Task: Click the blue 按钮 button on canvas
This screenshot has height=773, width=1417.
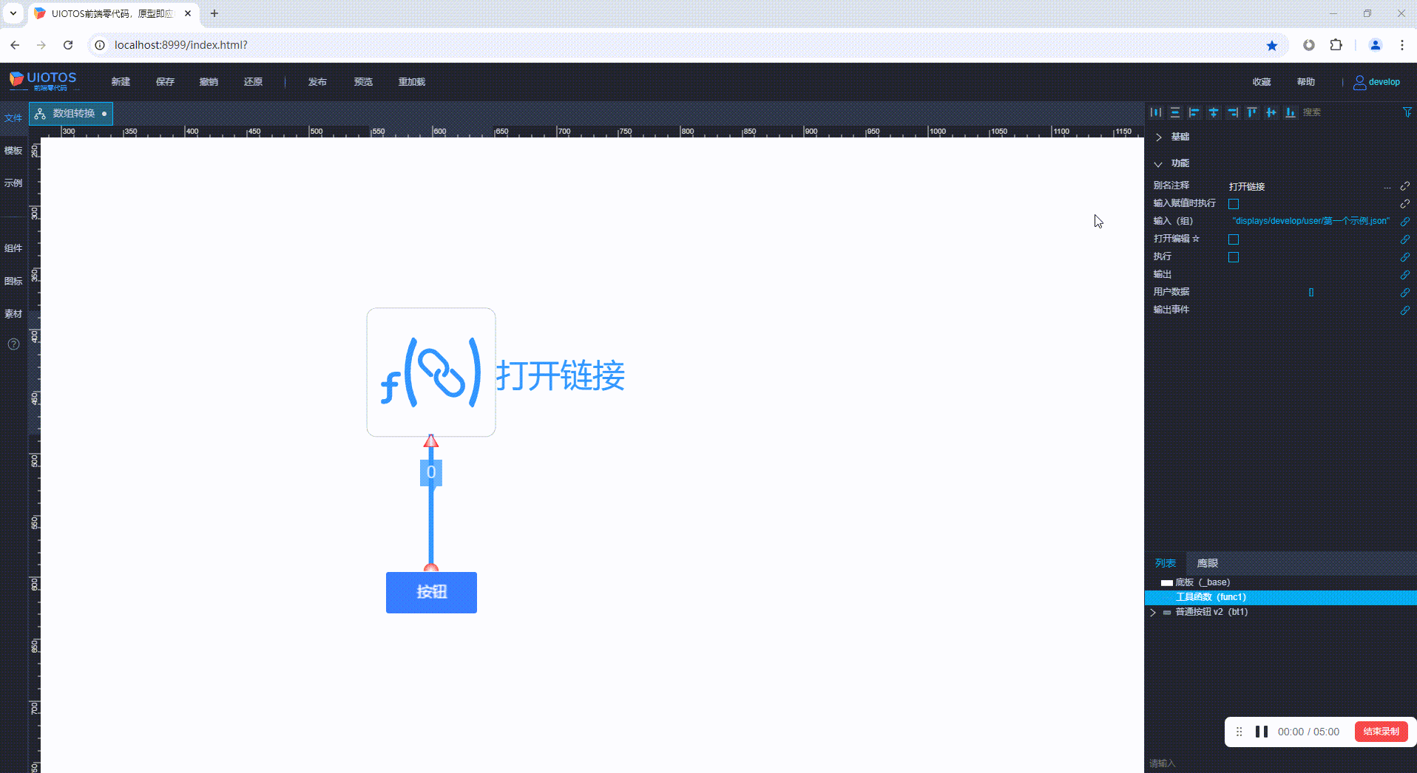Action: [431, 593]
